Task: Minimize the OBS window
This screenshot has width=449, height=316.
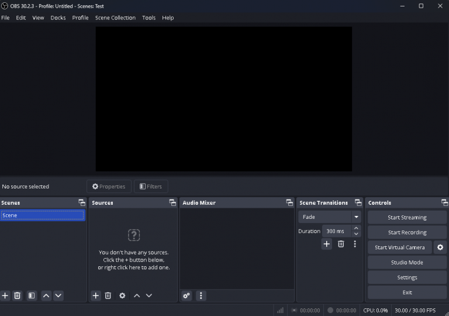Action: click(402, 6)
